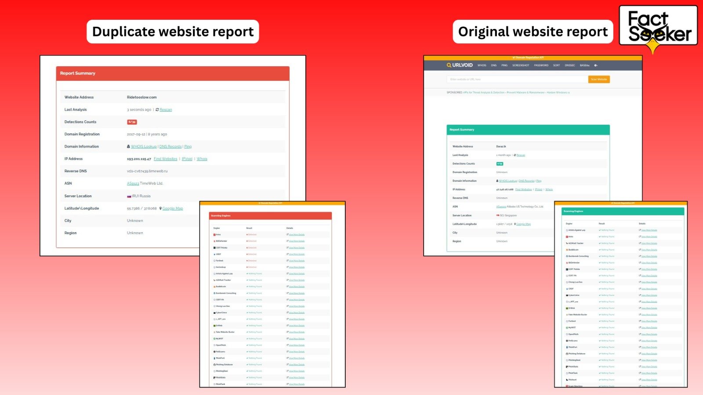Click the Russia flag icon in Server Location
The height and width of the screenshot is (395, 703).
tap(129, 196)
